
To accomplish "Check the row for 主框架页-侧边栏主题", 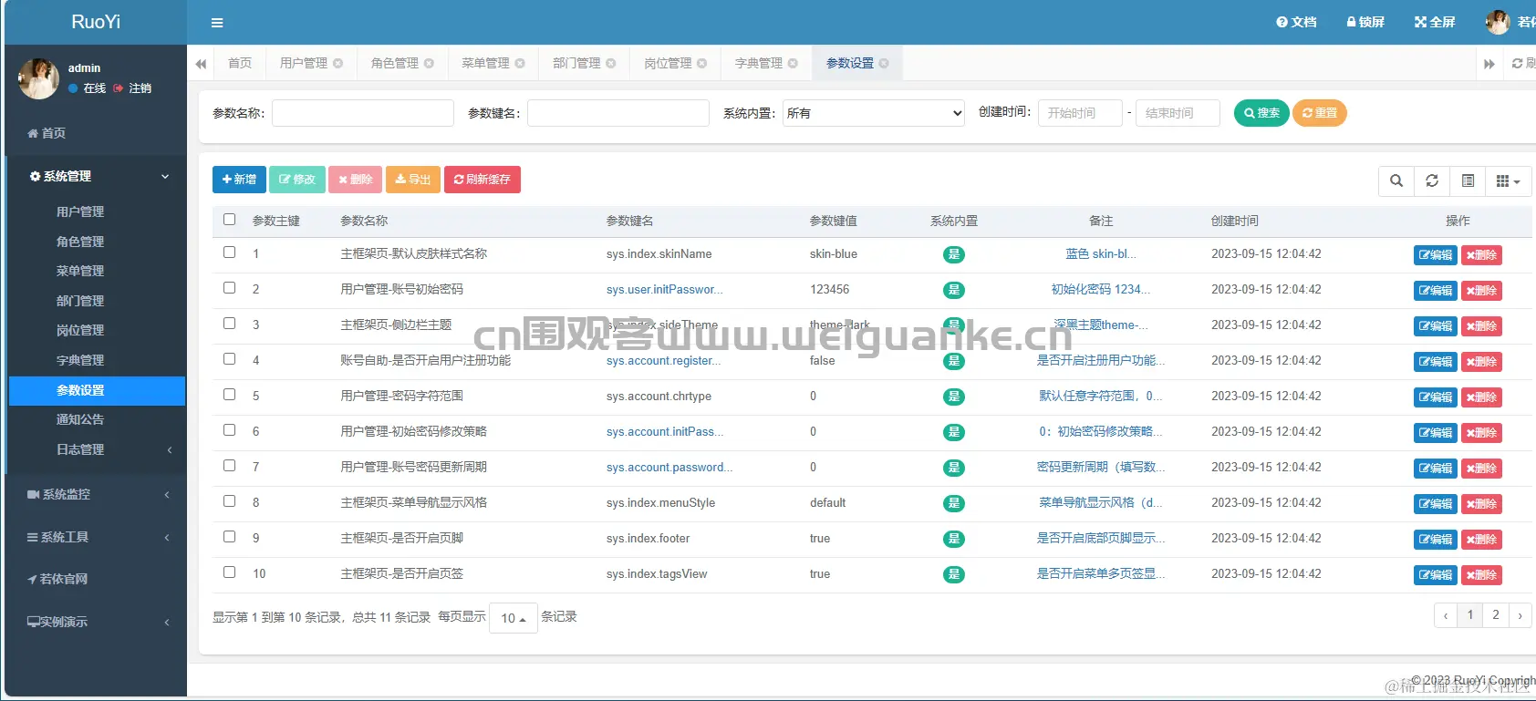I will click(x=229, y=324).
